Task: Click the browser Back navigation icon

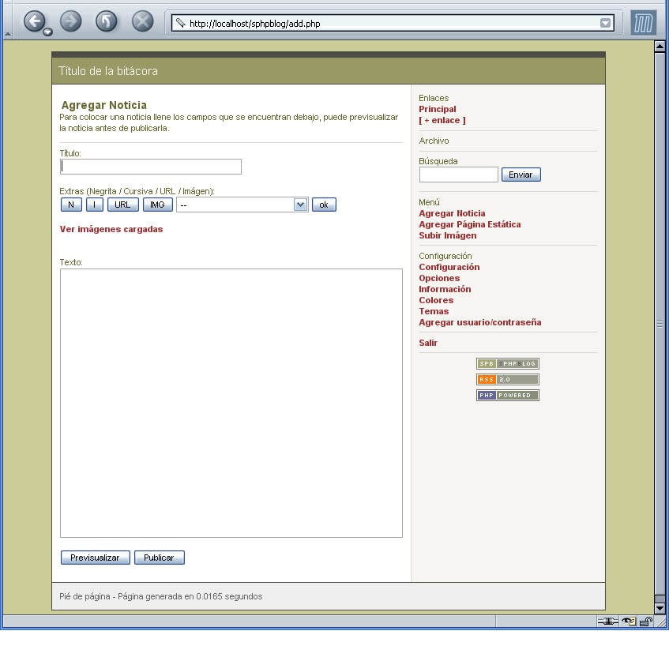Action: (35, 21)
